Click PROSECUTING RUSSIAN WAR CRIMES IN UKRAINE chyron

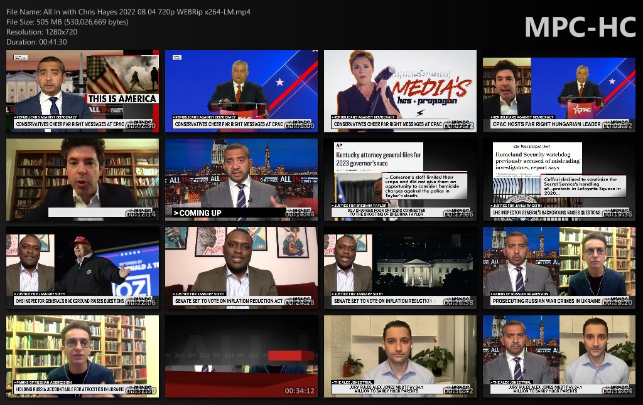[546, 301]
